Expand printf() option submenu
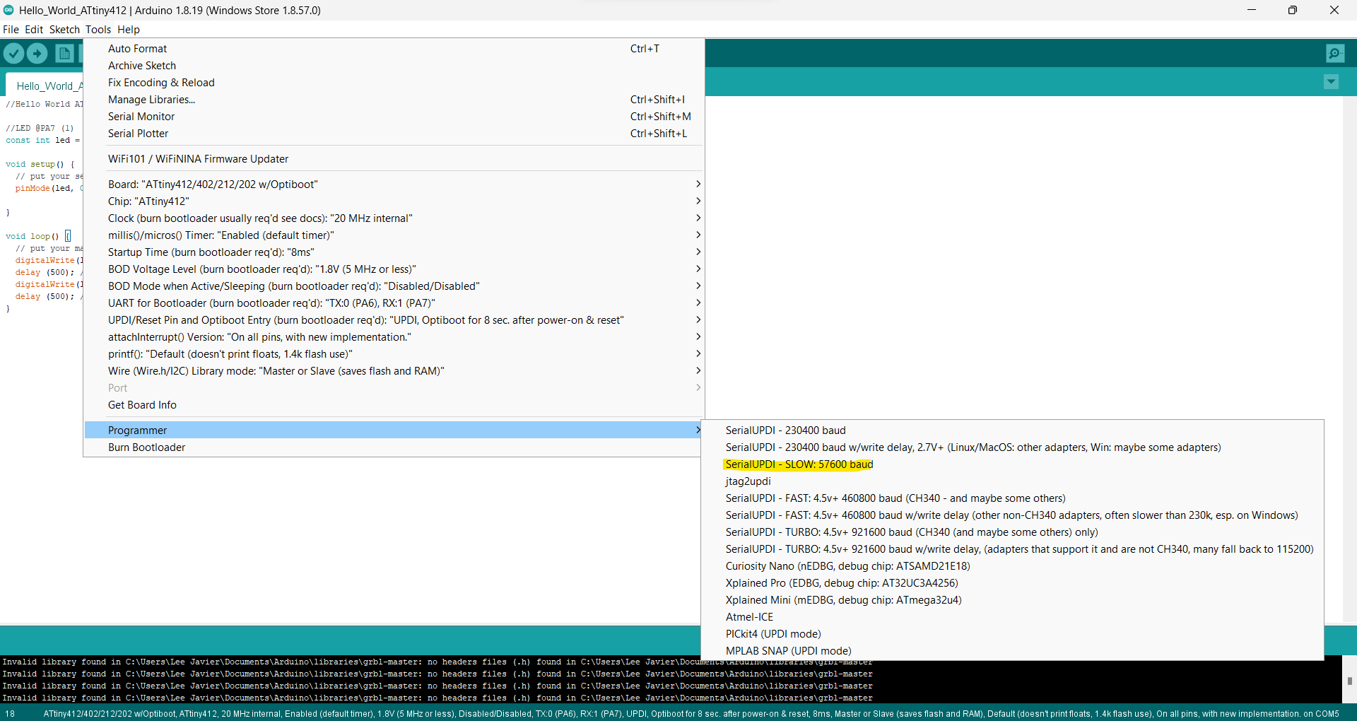 pyautogui.click(x=394, y=354)
